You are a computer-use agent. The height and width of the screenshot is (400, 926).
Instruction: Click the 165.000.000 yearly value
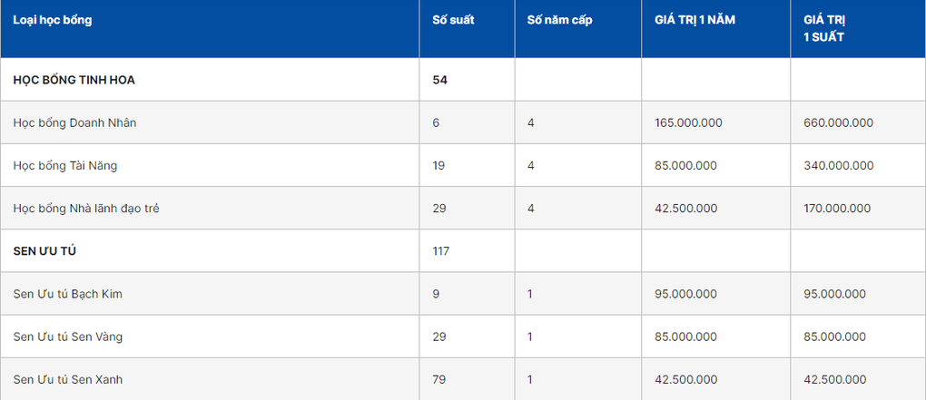(688, 122)
